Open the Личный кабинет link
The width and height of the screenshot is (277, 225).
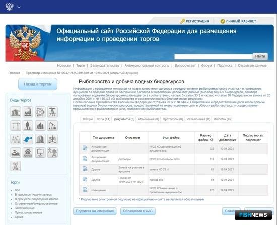tap(241, 21)
